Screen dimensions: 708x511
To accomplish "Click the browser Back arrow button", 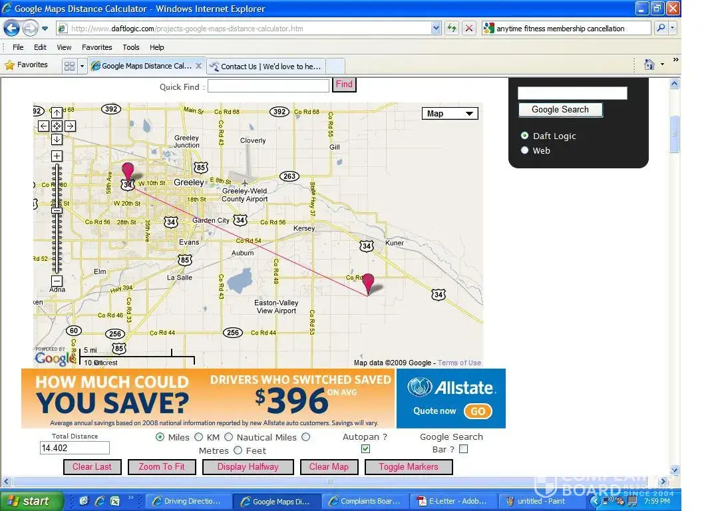I will point(12,29).
